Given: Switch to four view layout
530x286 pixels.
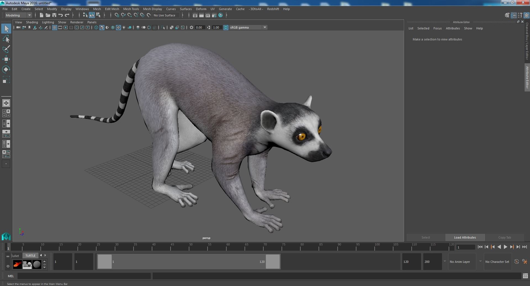Looking at the screenshot, I should [6, 113].
